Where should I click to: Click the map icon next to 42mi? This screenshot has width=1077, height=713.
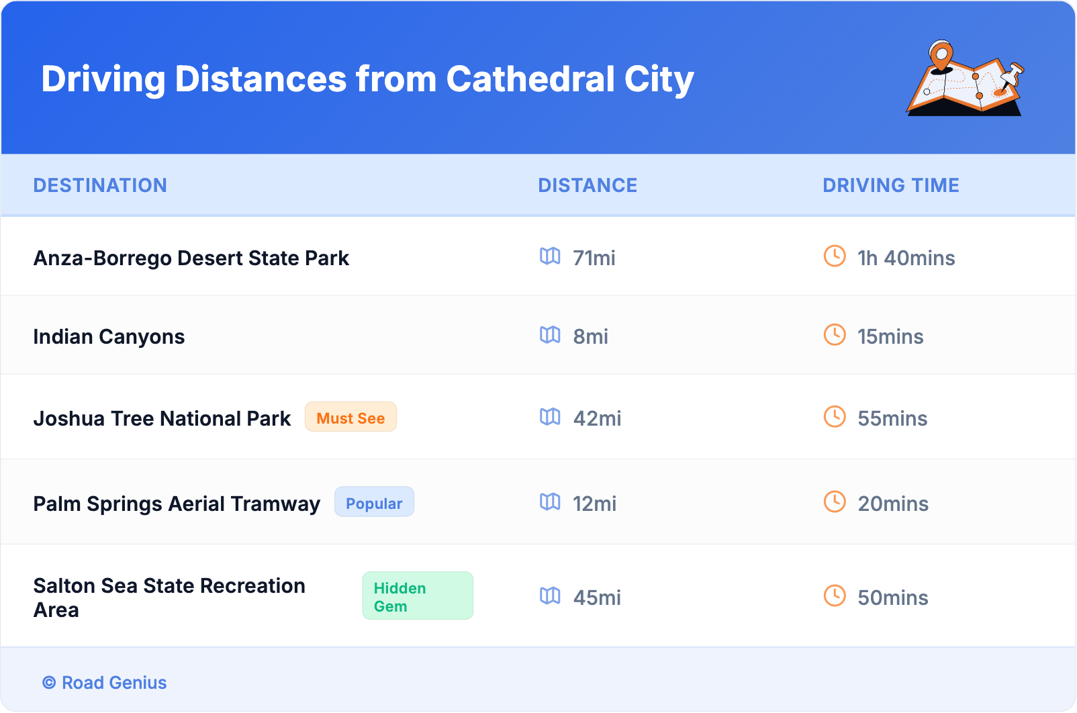(550, 417)
